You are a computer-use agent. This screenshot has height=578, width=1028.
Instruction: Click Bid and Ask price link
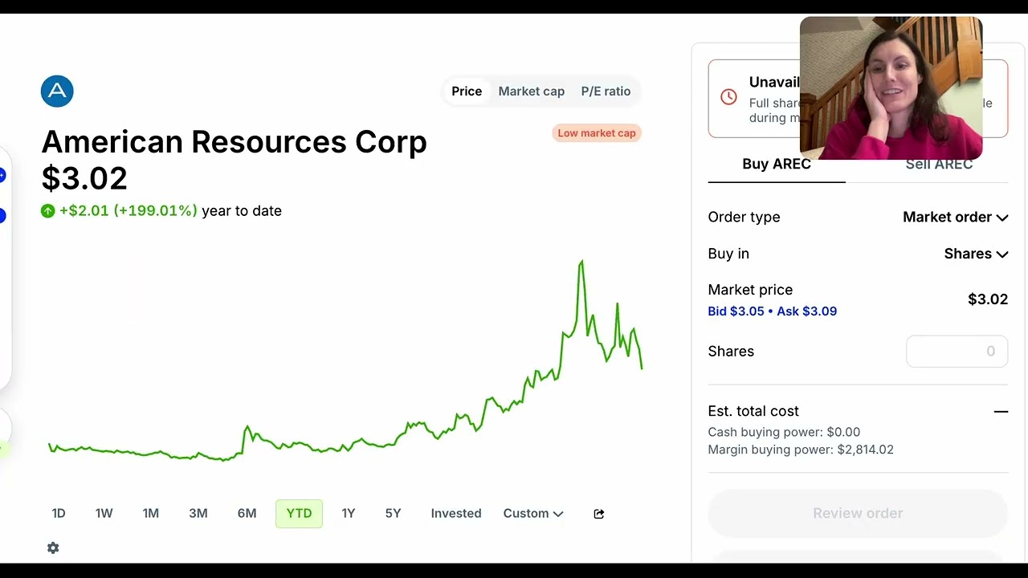click(x=773, y=311)
